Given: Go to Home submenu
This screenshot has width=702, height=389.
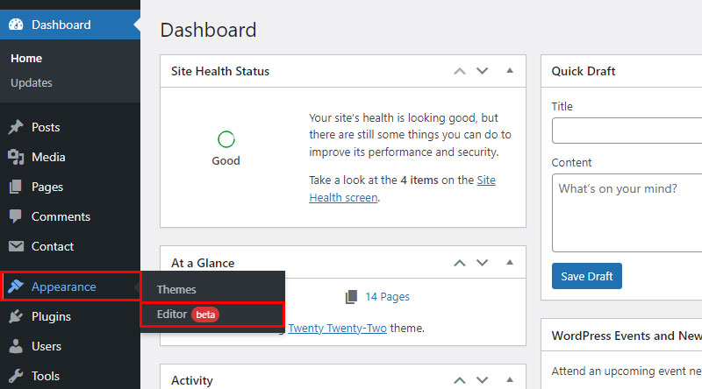Looking at the screenshot, I should point(26,59).
